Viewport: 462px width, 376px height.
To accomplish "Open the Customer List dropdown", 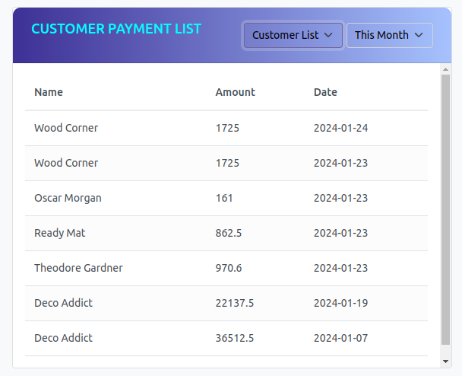I will 293,35.
